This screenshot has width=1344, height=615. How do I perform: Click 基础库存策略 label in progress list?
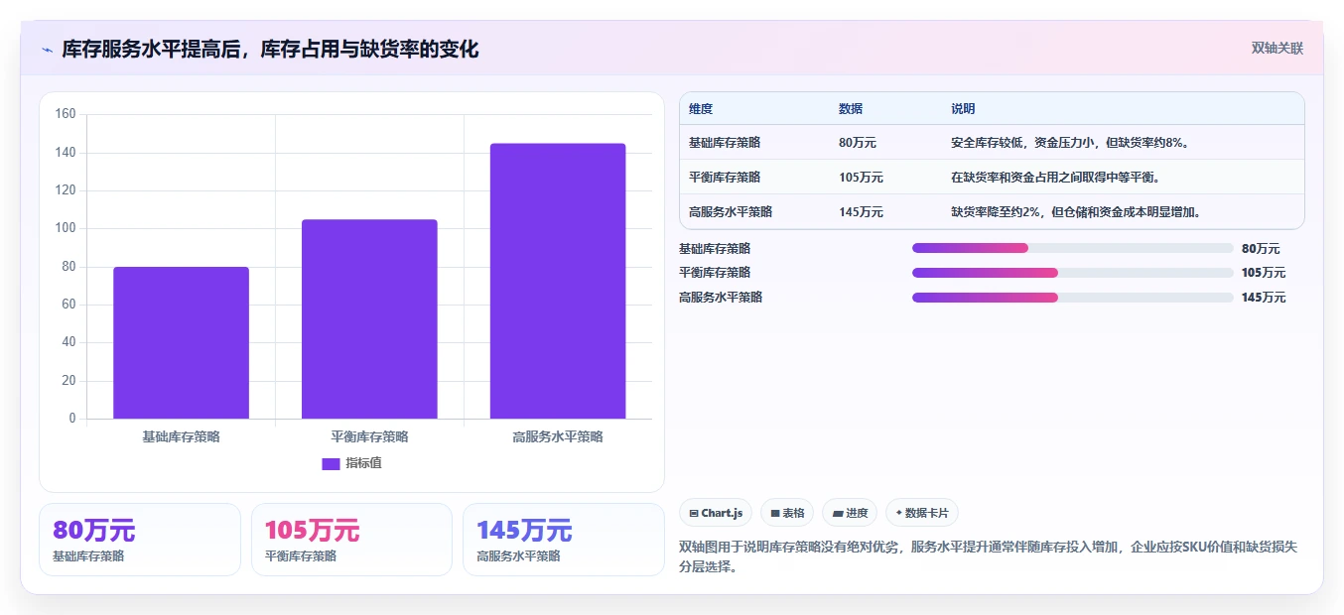(715, 248)
